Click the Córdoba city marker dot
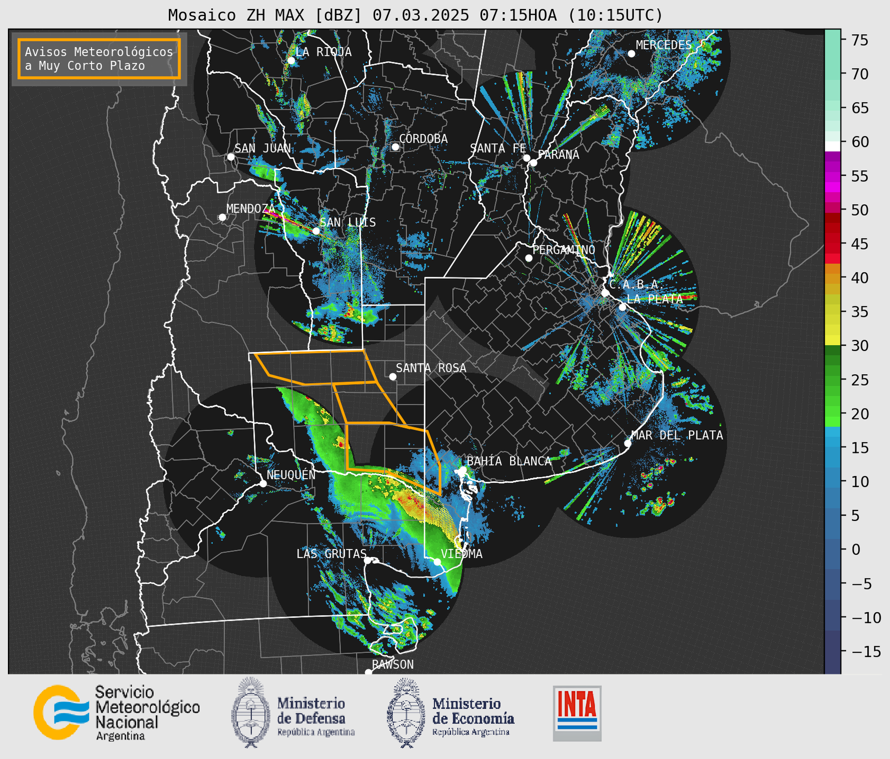Viewport: 890px width, 759px height. coord(395,147)
